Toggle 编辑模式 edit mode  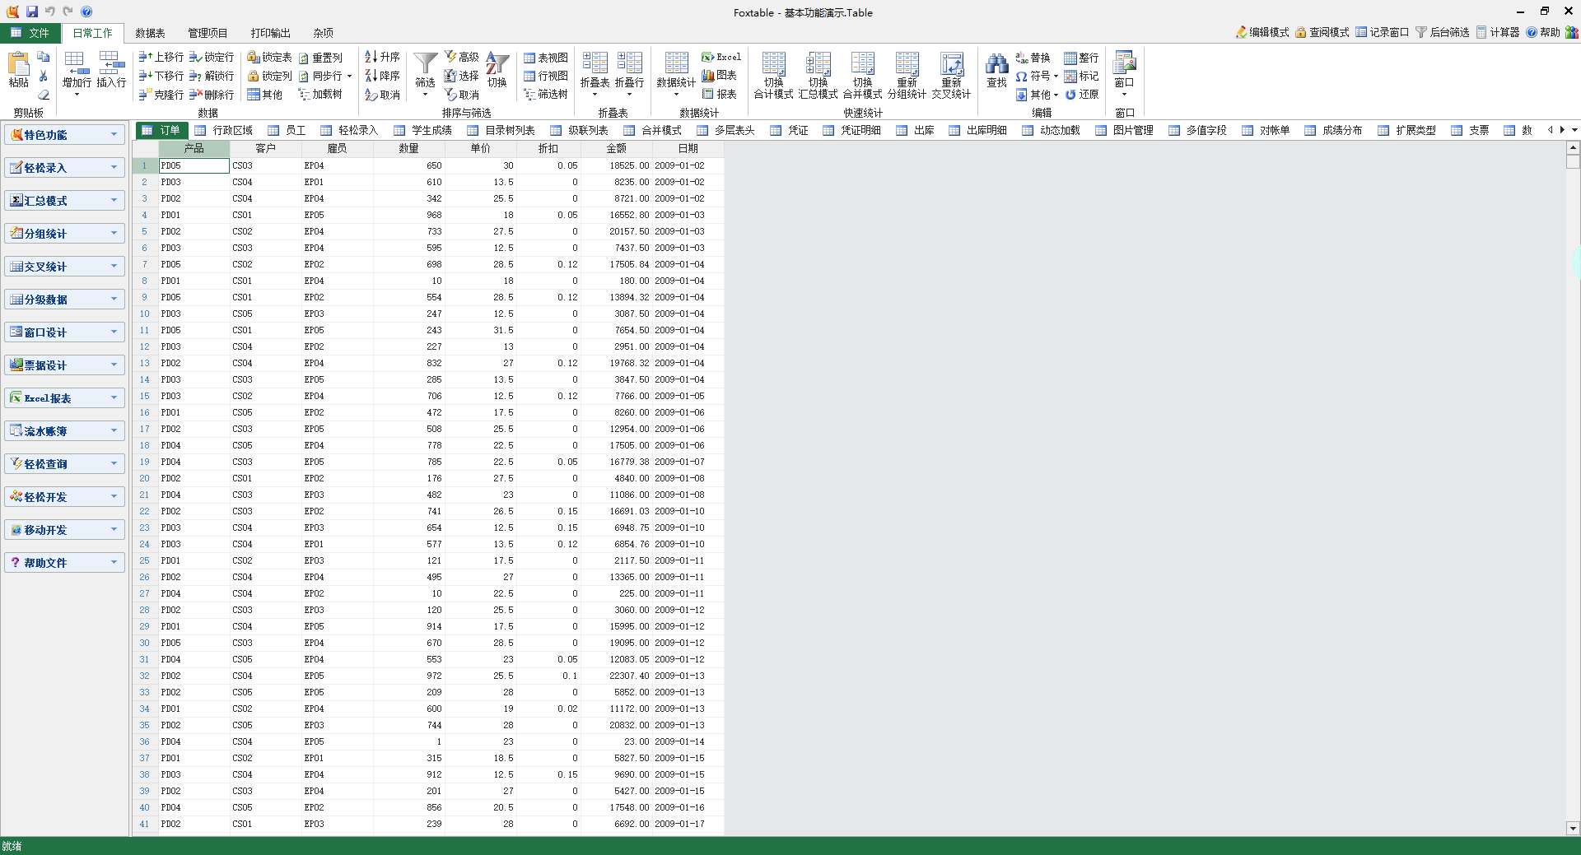[1262, 32]
